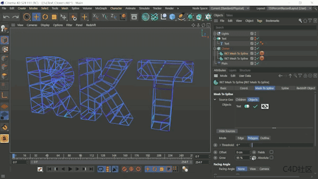Open the Live Selection tool icon
Screen dimensions: 318x179
[27, 17]
